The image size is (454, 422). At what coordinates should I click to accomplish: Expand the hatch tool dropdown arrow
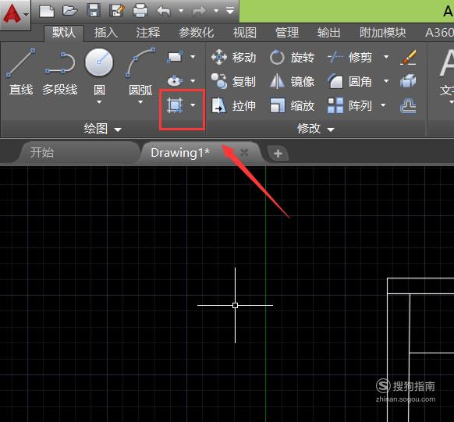(x=193, y=105)
